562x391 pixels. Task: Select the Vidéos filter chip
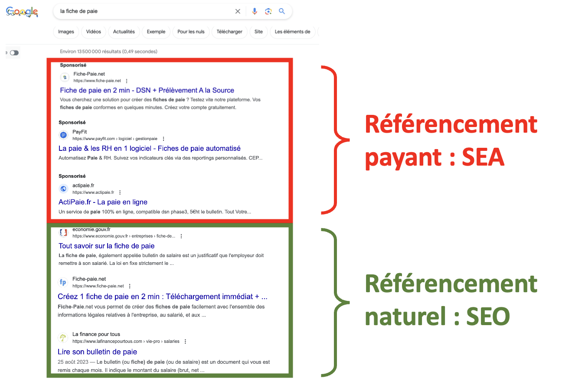click(93, 32)
